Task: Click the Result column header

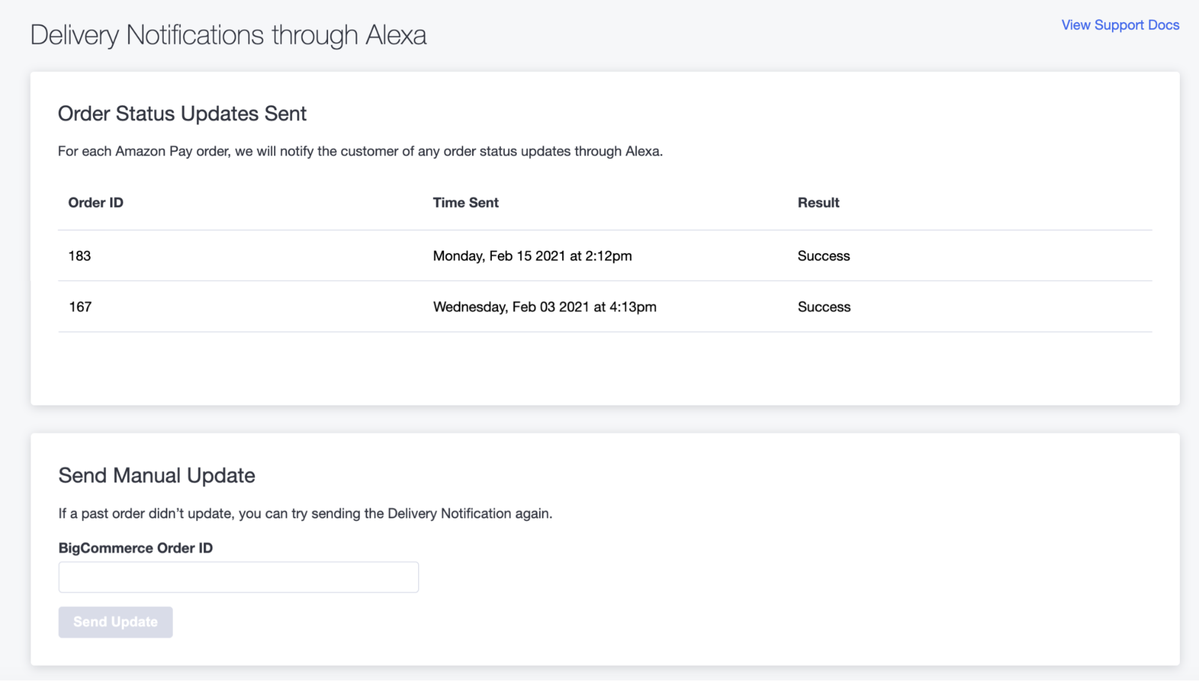Action: pos(818,202)
